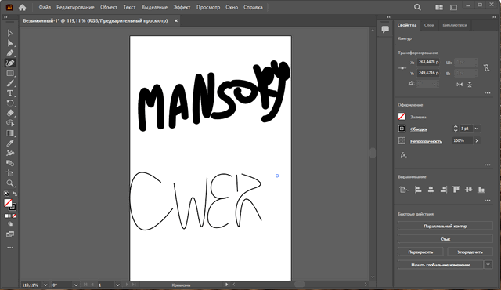
Task: Vertical align center icon
Action: [469, 190]
